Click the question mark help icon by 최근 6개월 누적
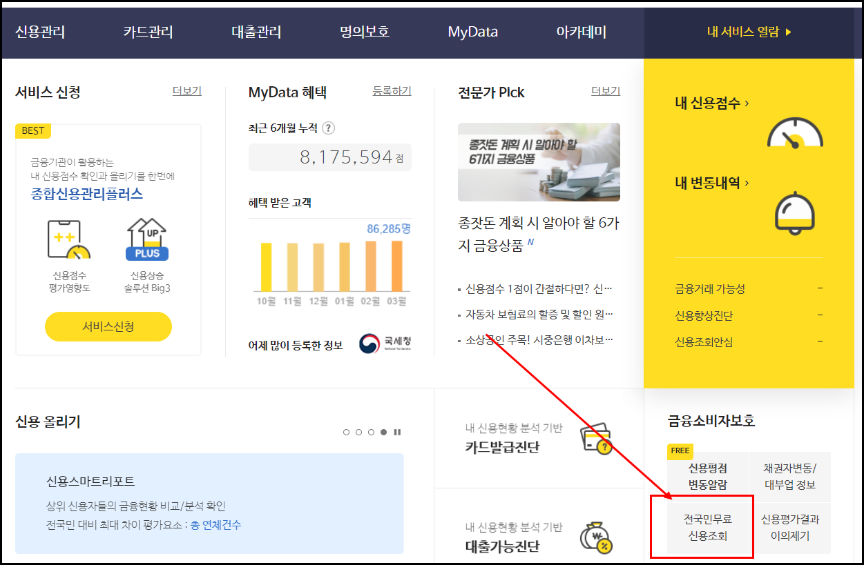The width and height of the screenshot is (864, 565). point(329,128)
